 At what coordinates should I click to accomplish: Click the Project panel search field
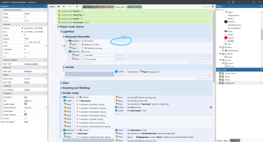tap(239, 10)
